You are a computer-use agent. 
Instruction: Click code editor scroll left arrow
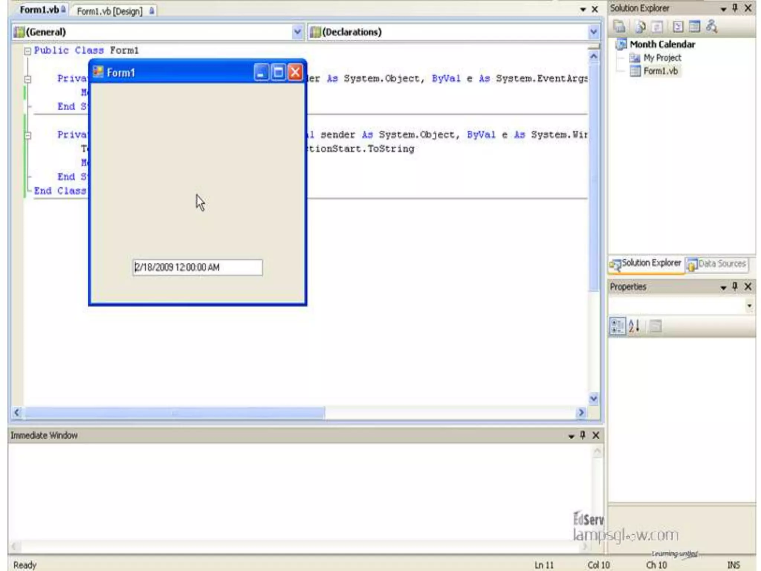(x=17, y=413)
